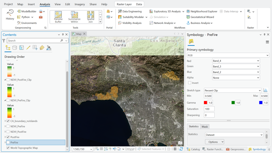
Task: Open Data Engineering workflow
Action: coord(130,11)
